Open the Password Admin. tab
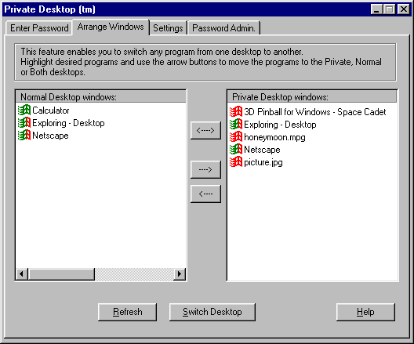 click(x=223, y=28)
